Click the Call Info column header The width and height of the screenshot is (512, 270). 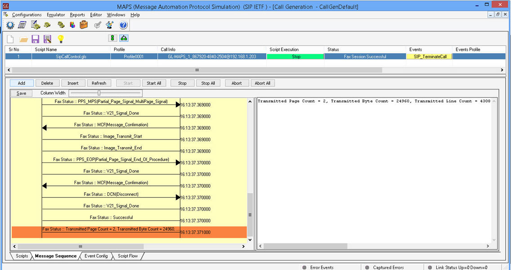tap(212, 49)
